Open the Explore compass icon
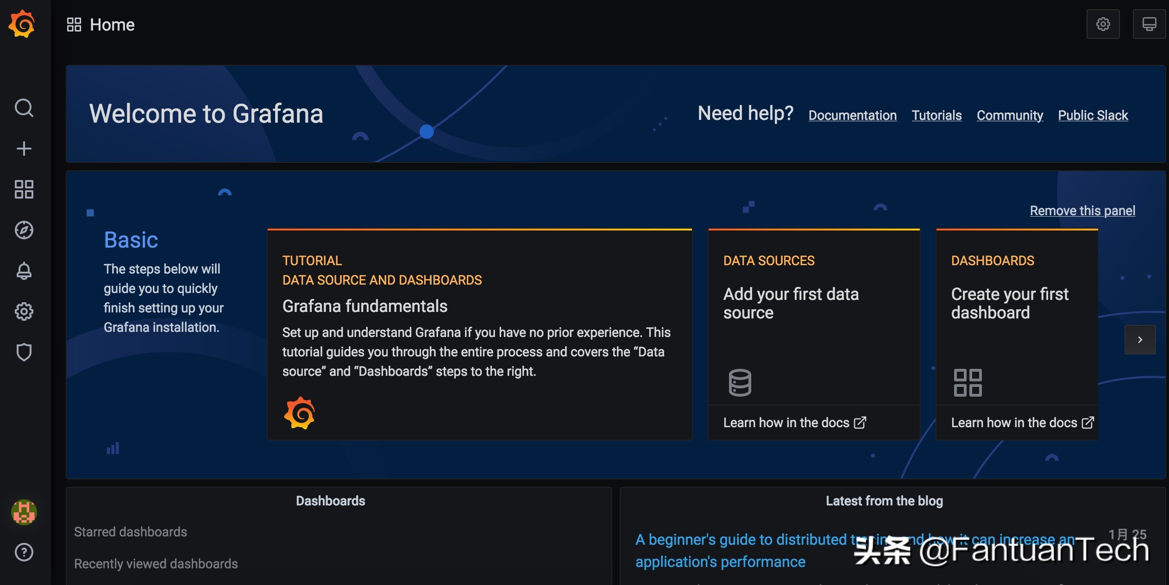 click(x=24, y=230)
